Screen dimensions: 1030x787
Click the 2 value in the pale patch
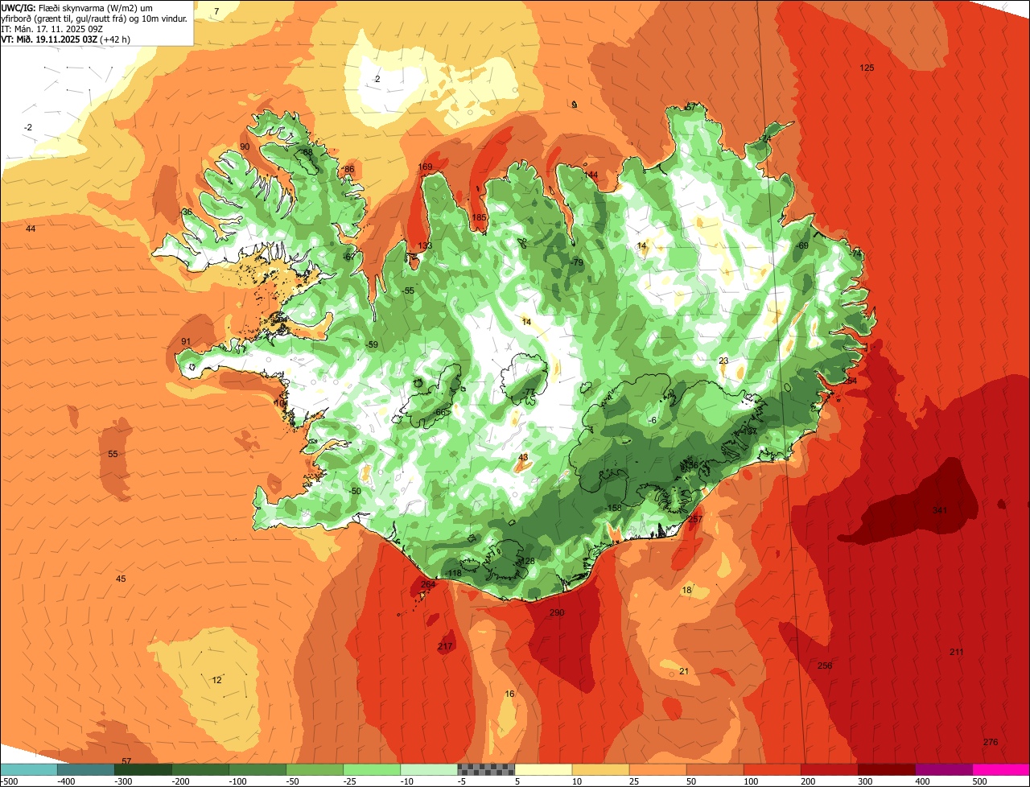pos(377,78)
